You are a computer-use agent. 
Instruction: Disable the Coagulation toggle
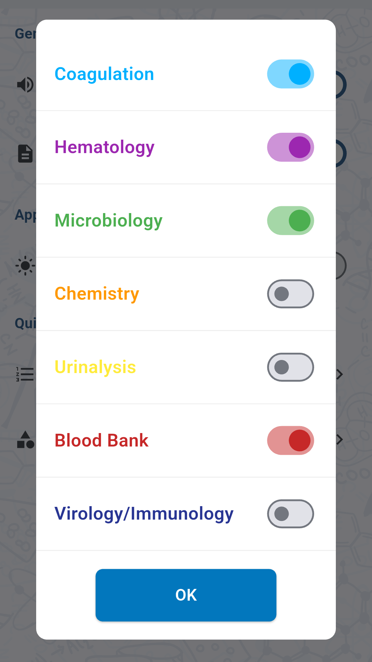[x=290, y=74]
